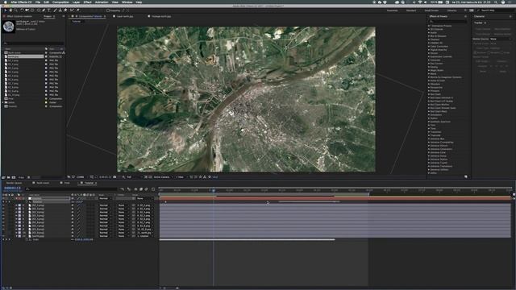Screen dimensions: 516x290
Task: Select the Hand tool
Action: [10, 10]
